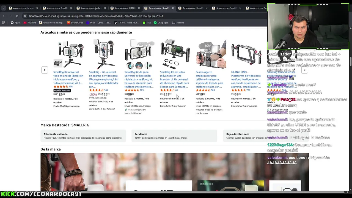Image resolution: width=352 pixels, height=198 pixels.
Task: Open 'Zeadio Agarre estabilizador' product link
Action: pos(210,79)
